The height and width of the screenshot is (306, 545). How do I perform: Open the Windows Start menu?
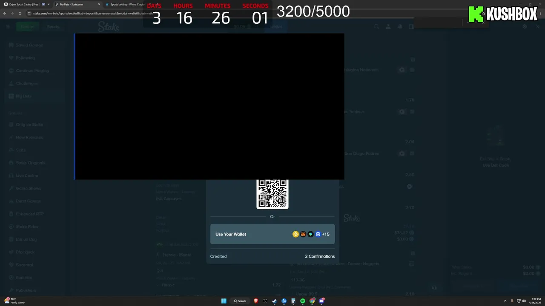[224, 301]
